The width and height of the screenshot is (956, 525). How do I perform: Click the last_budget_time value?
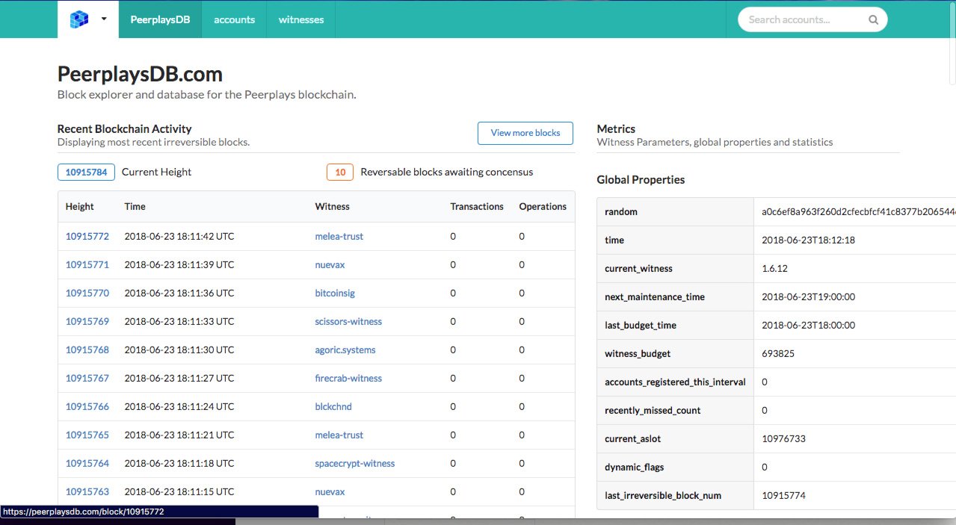pos(808,326)
